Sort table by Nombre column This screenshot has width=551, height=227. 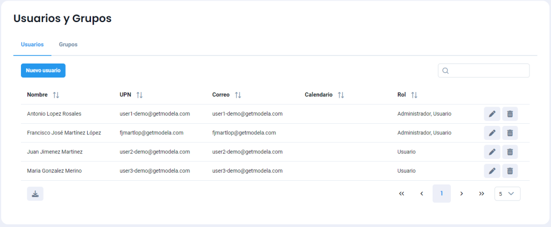56,95
